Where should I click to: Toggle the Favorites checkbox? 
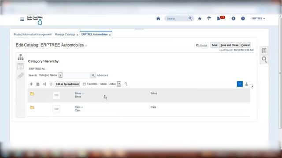(84, 84)
